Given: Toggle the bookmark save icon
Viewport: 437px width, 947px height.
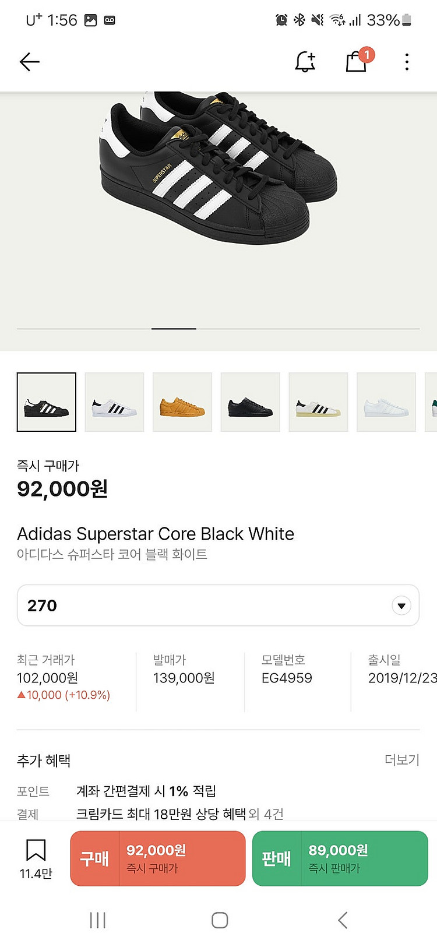Looking at the screenshot, I should [x=36, y=851].
